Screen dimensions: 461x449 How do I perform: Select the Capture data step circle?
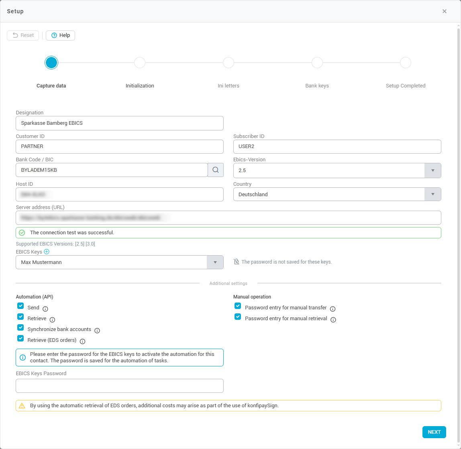[x=51, y=63]
